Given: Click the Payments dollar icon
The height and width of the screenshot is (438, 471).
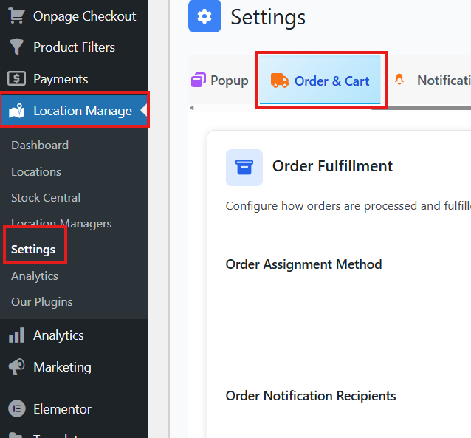Looking at the screenshot, I should pos(16,79).
